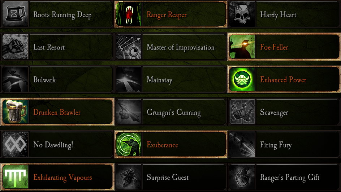
Task: Choose the Mainstay talent
Action: [x=171, y=79]
